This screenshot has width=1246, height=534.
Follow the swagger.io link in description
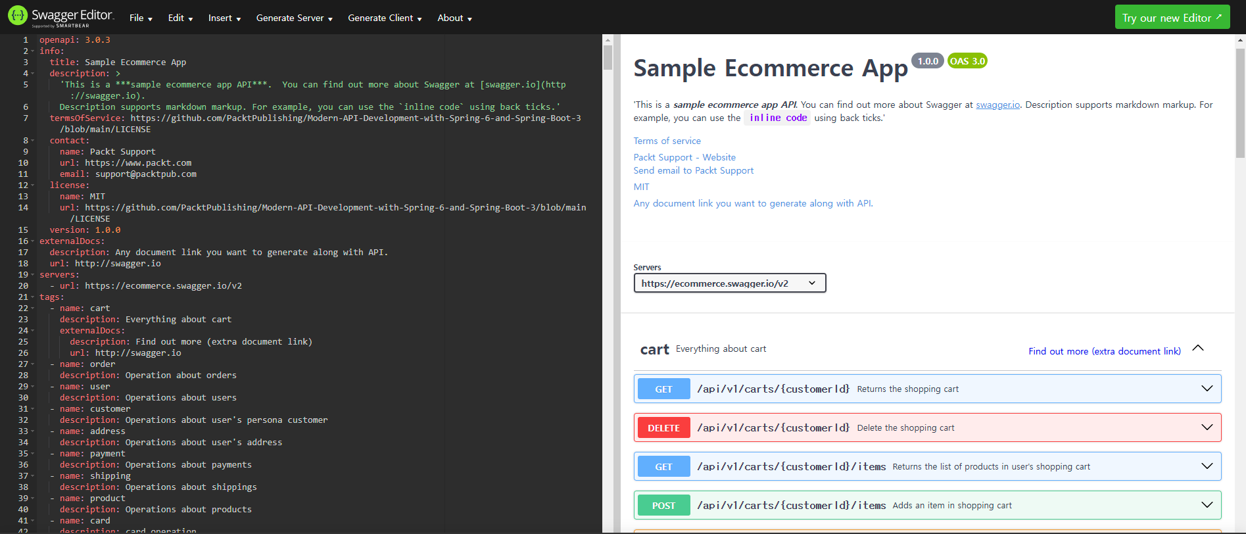pos(997,105)
